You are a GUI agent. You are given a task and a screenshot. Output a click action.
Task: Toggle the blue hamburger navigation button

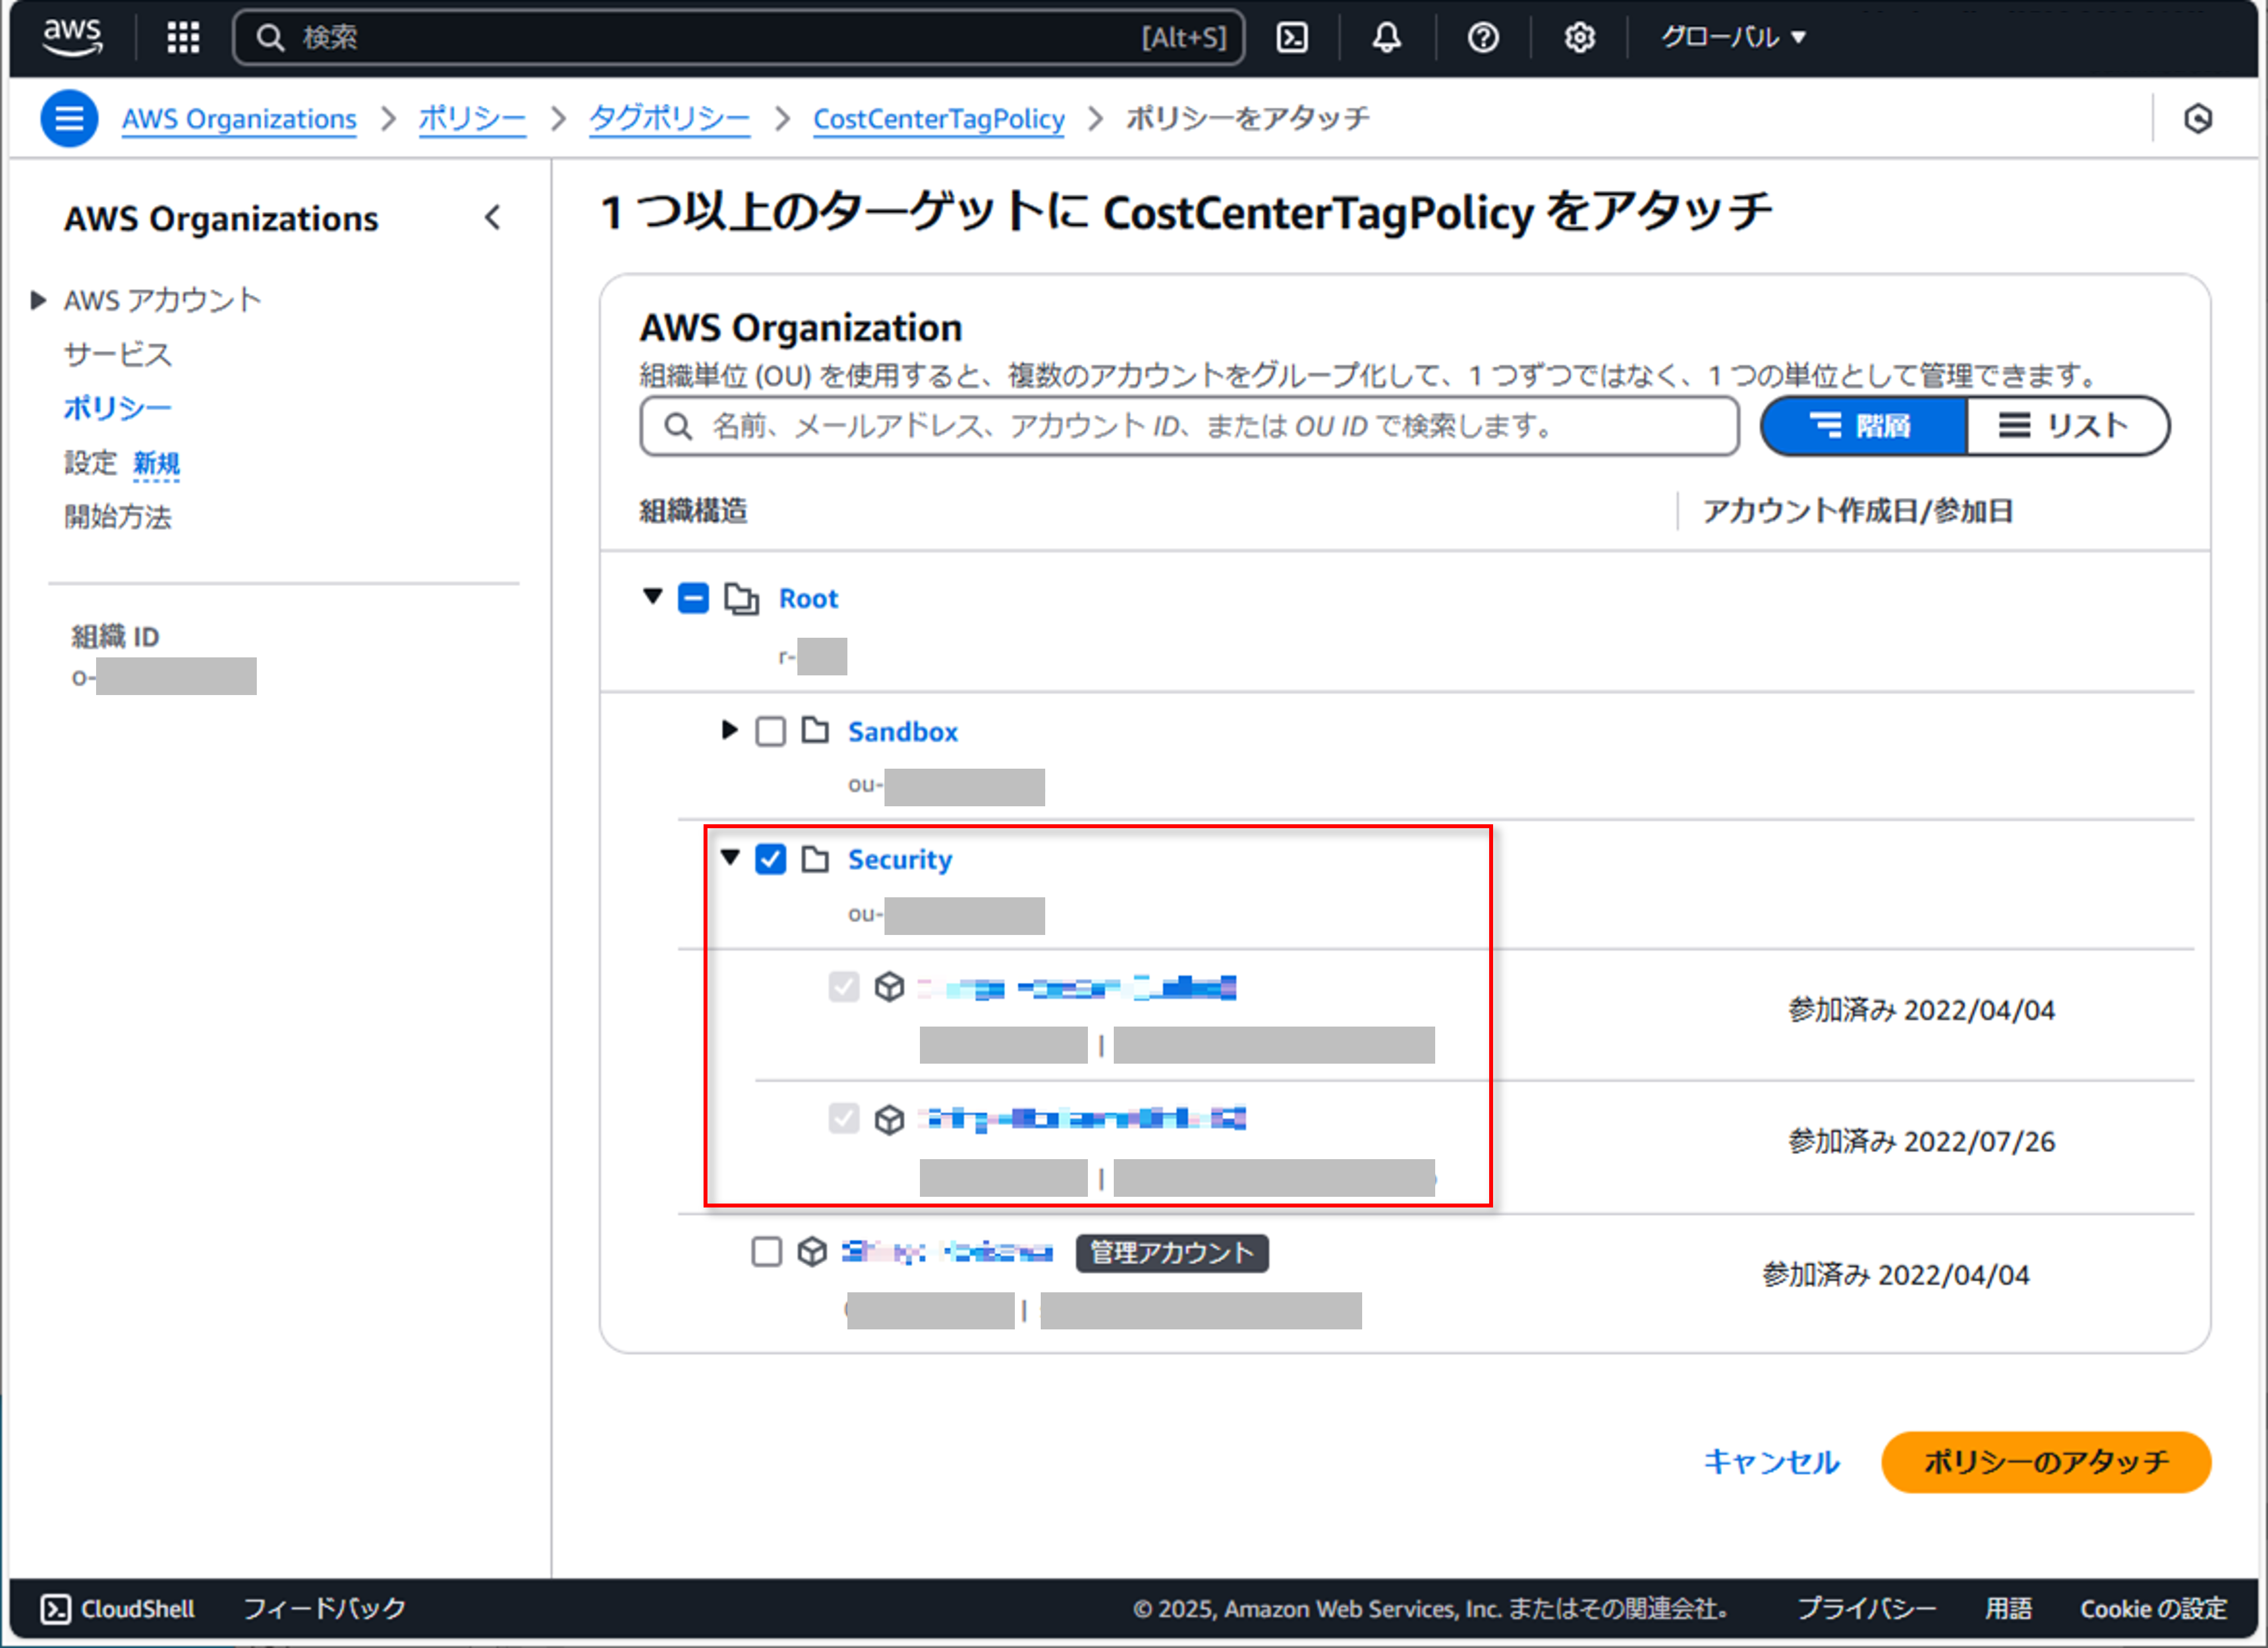(x=69, y=118)
